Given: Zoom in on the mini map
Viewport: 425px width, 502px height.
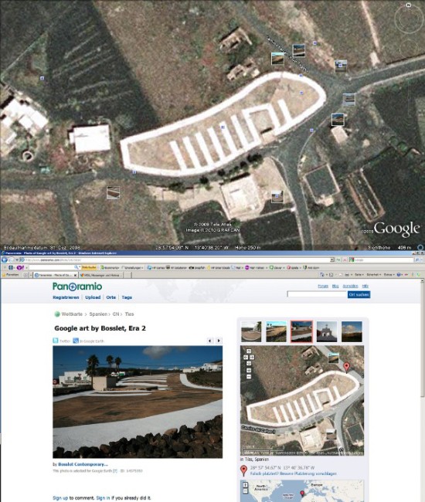Looking at the screenshot, I should (249, 371).
